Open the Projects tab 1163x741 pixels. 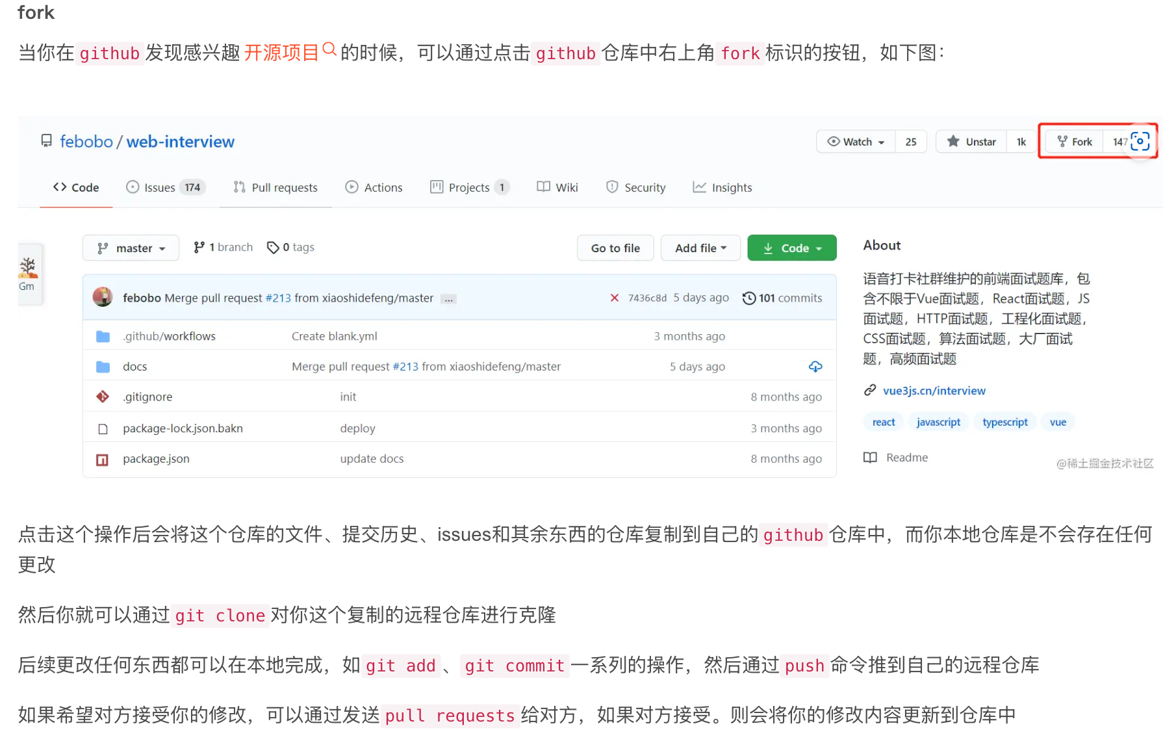pyautogui.click(x=469, y=187)
